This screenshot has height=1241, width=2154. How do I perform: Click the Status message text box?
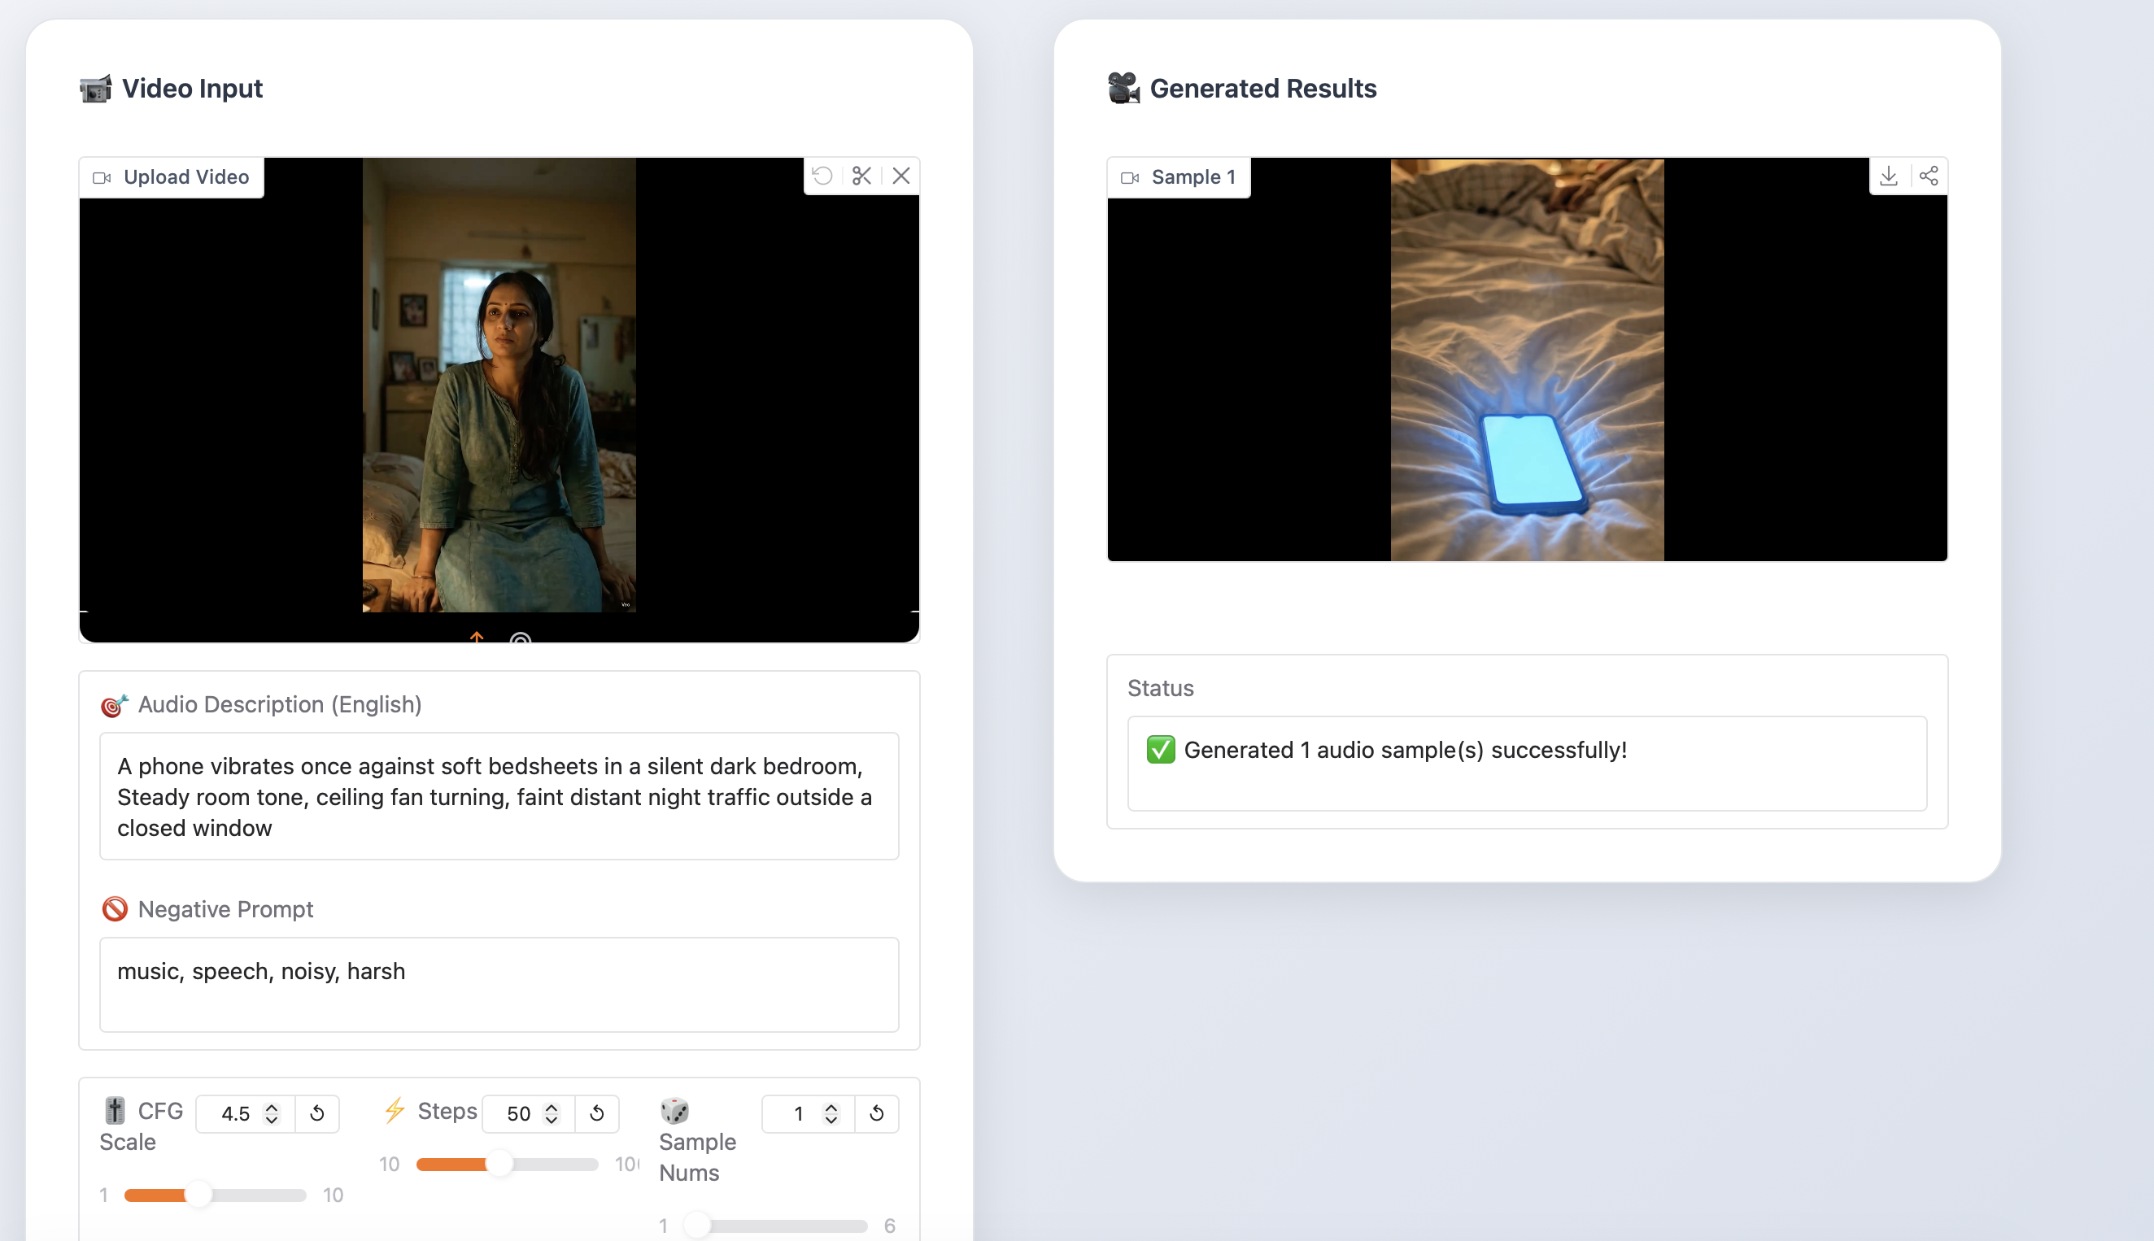point(1527,763)
